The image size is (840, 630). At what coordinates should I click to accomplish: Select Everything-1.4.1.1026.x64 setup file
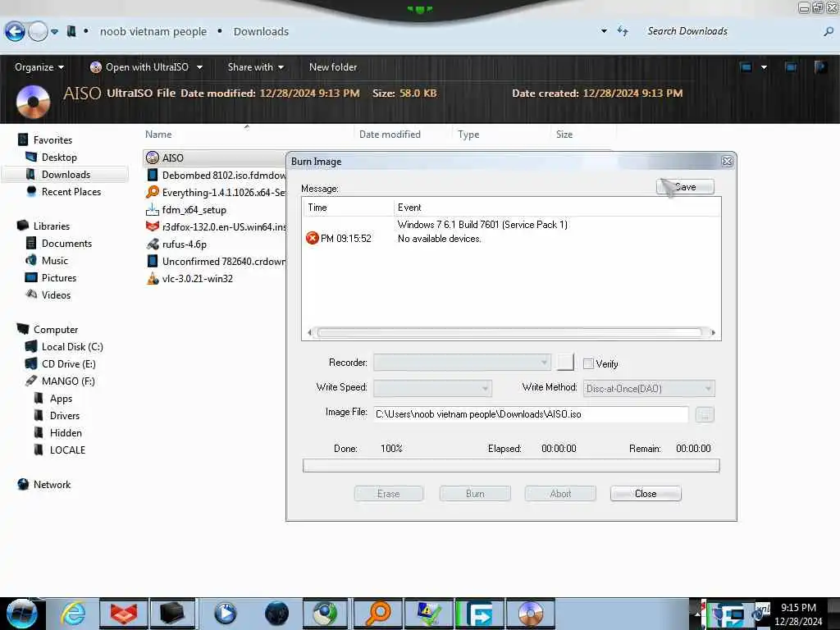pyautogui.click(x=216, y=192)
